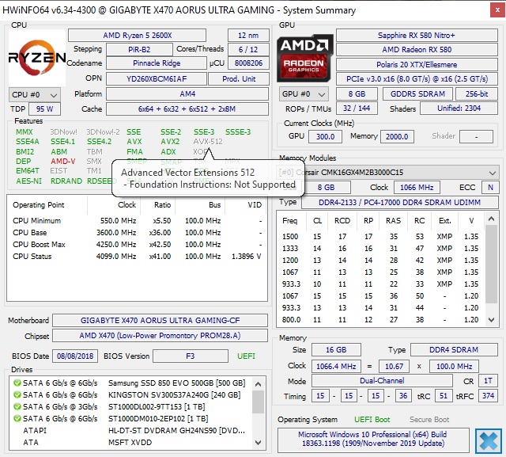Select the CPU Minimum operating point row
The height and width of the screenshot is (457, 506).
pyautogui.click(x=137, y=221)
